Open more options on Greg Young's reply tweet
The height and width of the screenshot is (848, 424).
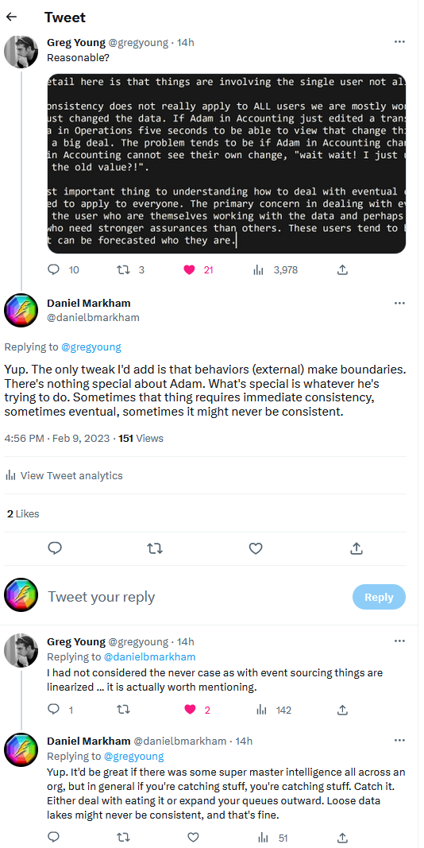tap(399, 641)
